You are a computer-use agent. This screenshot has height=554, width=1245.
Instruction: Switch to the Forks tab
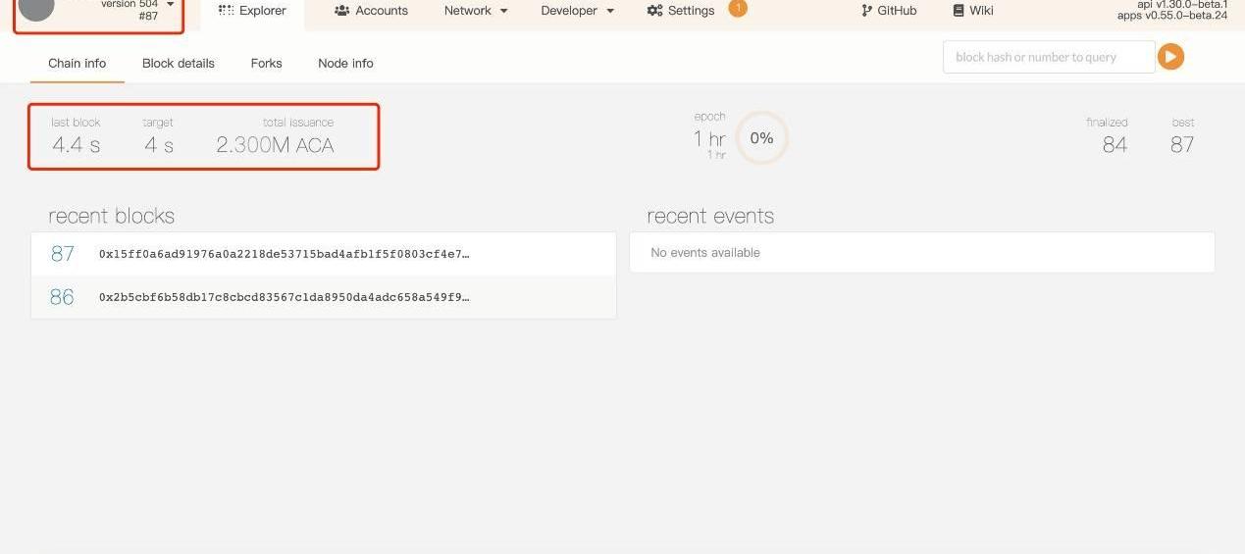[266, 63]
